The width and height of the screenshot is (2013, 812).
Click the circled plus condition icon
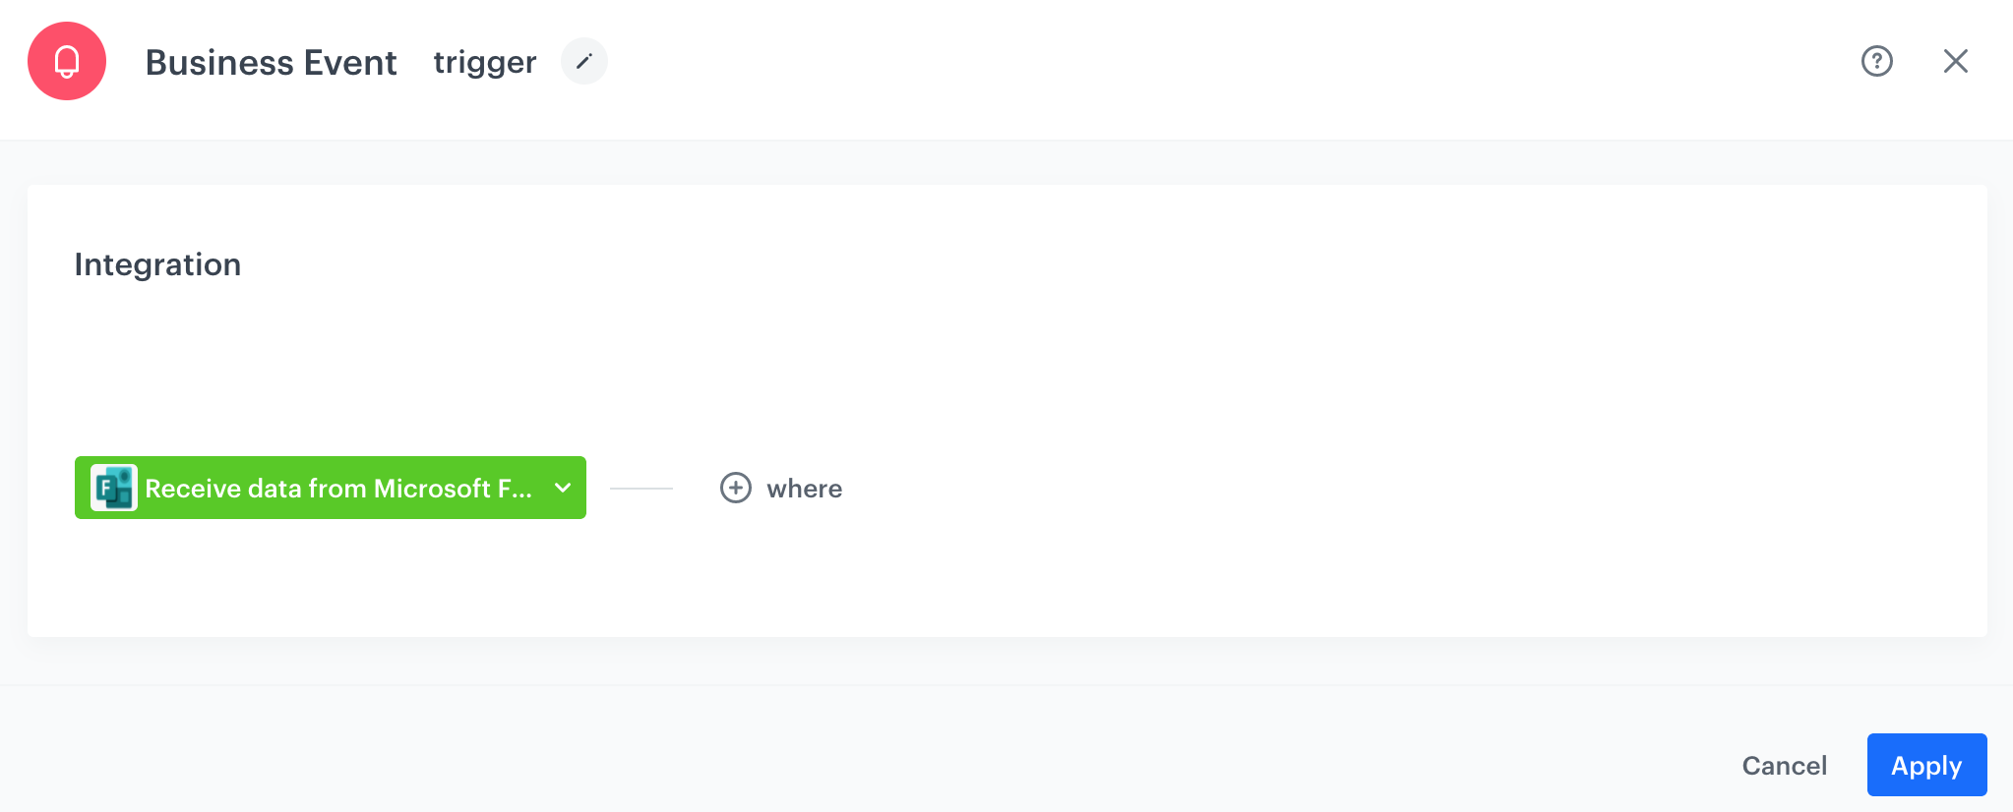[x=736, y=488]
